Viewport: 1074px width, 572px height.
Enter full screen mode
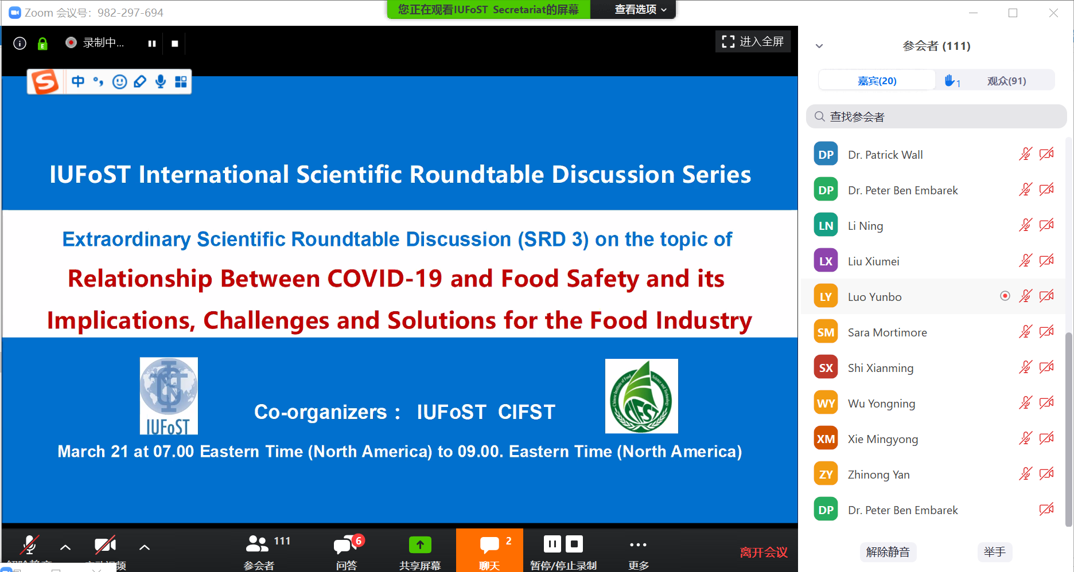pyautogui.click(x=753, y=42)
